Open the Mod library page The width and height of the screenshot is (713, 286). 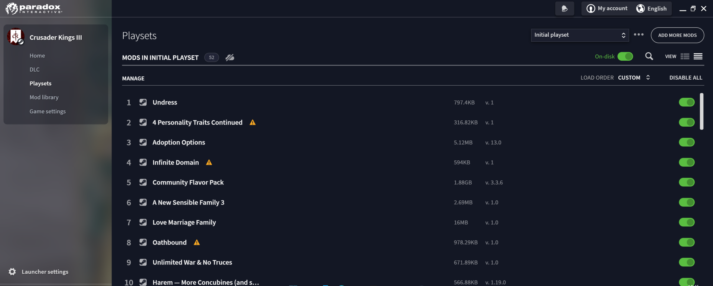[x=44, y=97]
